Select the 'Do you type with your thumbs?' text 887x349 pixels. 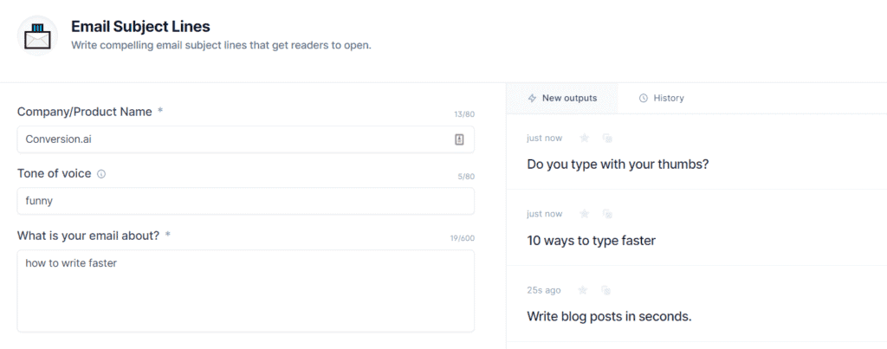(618, 165)
